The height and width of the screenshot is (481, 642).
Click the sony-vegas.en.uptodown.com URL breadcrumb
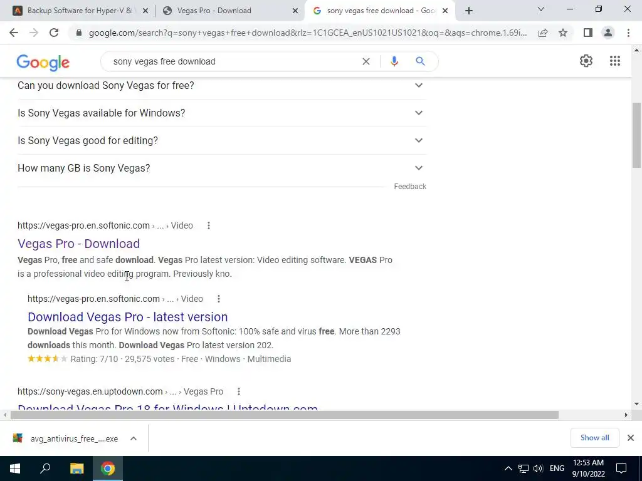click(x=120, y=391)
